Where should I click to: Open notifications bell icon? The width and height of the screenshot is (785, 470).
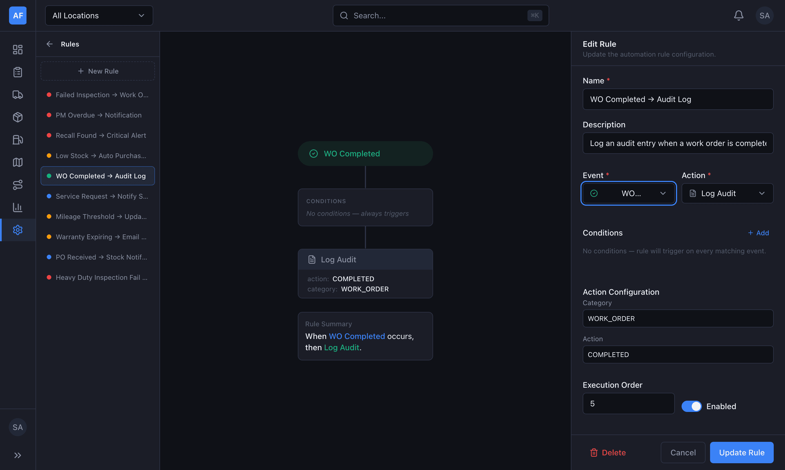click(x=739, y=15)
